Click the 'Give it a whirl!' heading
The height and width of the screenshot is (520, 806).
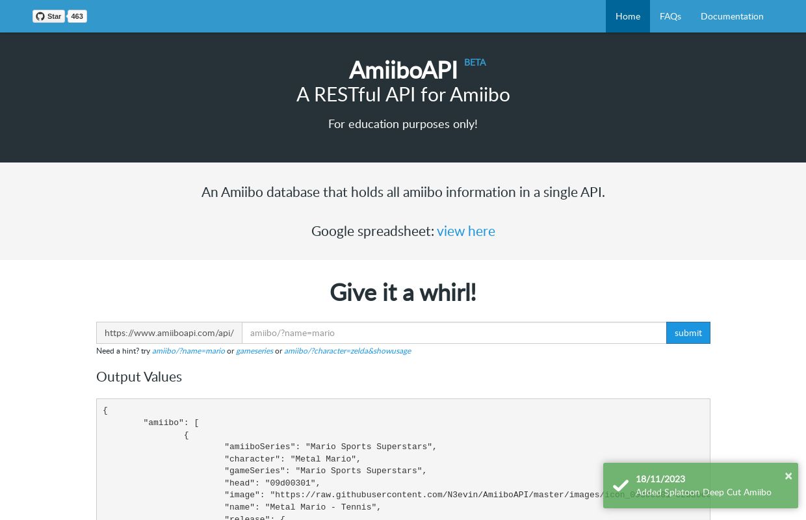403,292
